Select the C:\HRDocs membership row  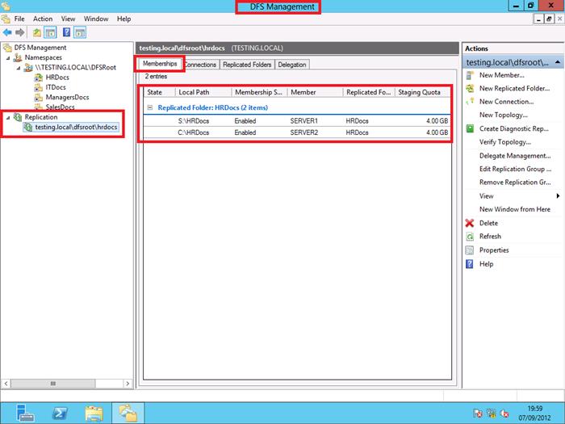(x=297, y=132)
